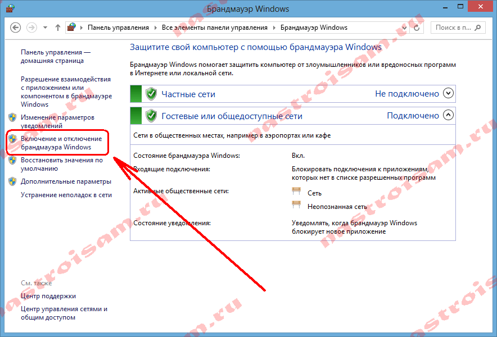Click the firewall icon in address bar
Viewport: 497px width, 337px height.
pyautogui.click(x=71, y=27)
